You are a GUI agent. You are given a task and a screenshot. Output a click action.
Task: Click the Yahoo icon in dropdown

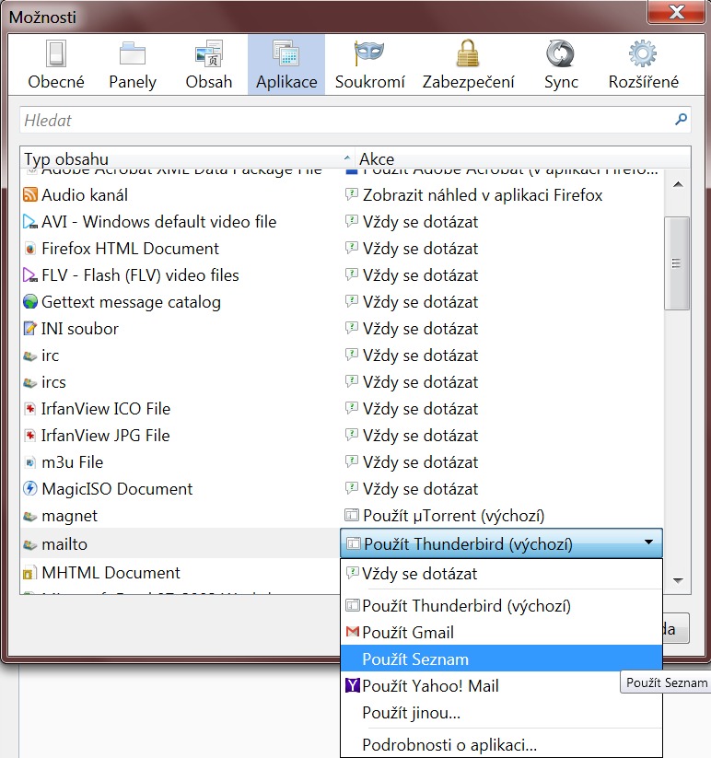click(x=353, y=685)
